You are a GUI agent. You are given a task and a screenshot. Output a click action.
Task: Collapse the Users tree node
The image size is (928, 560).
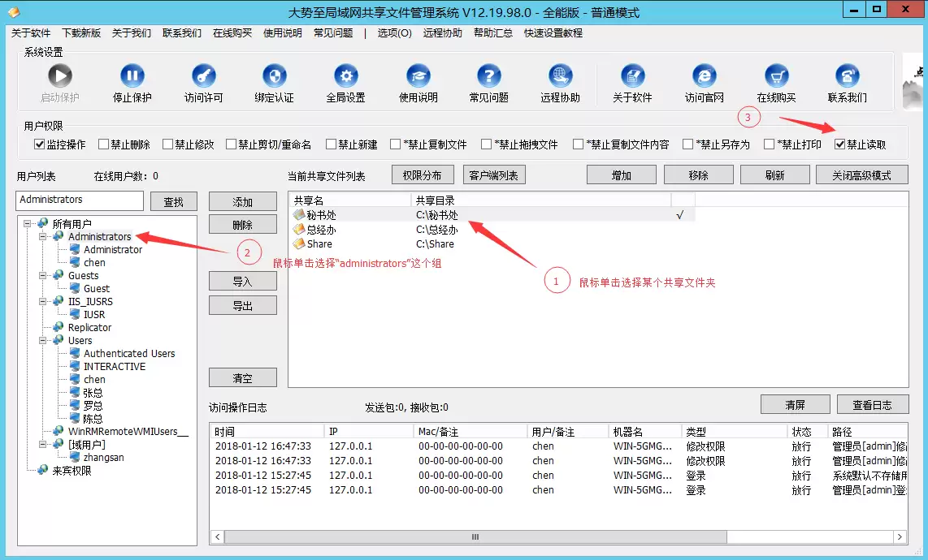point(42,341)
